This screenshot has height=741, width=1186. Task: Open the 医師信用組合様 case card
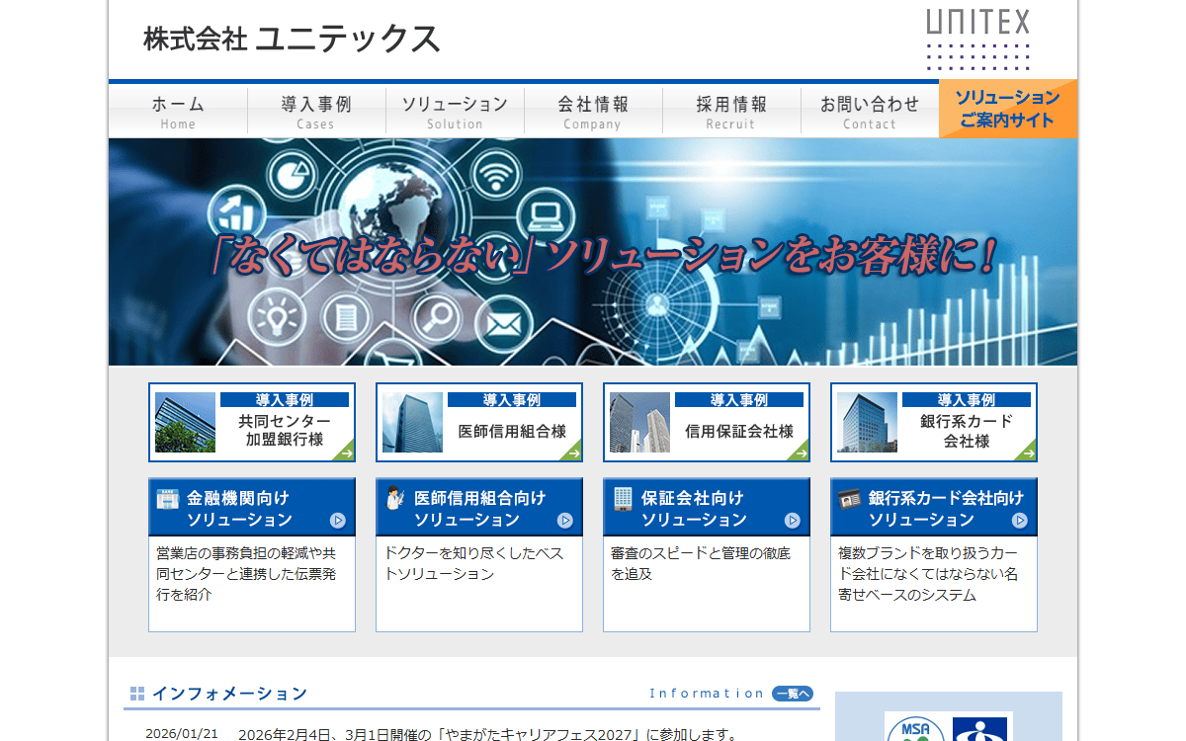(x=479, y=423)
